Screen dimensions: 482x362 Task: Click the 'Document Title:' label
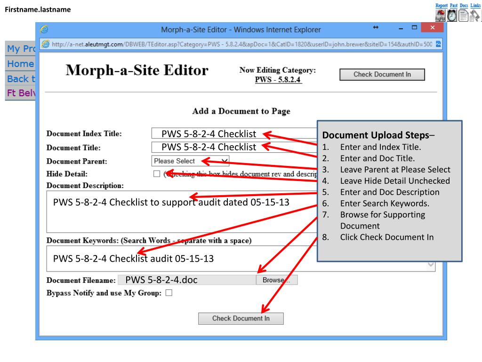[x=73, y=148]
